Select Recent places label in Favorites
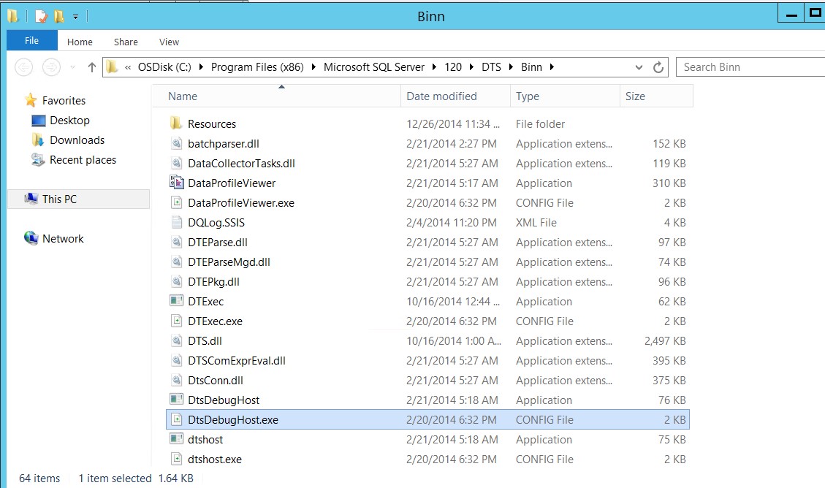The image size is (825, 488). tap(83, 160)
